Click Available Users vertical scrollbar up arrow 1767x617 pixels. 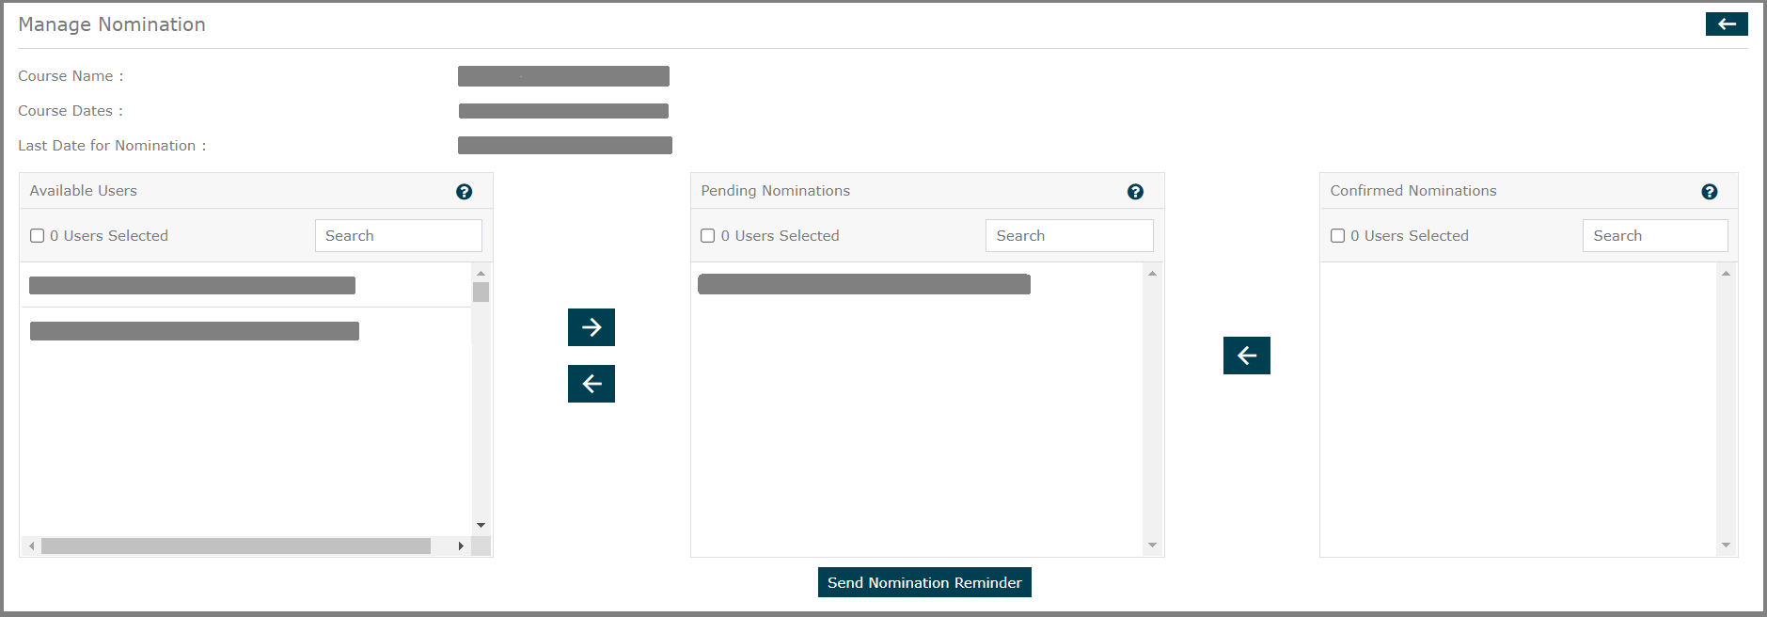(x=481, y=273)
